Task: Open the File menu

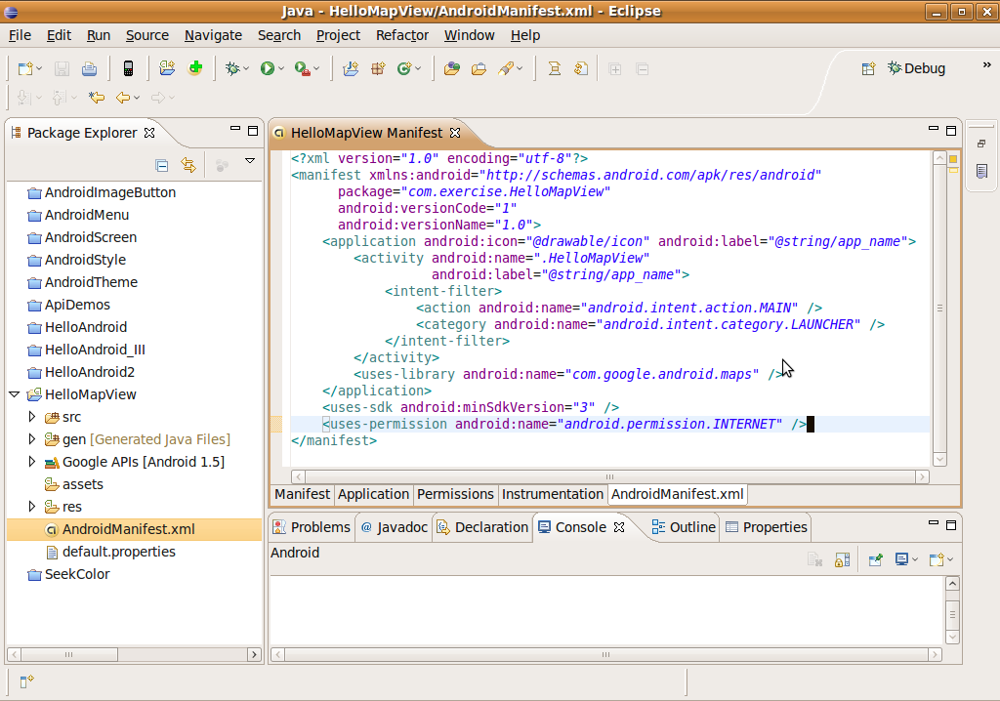Action: point(20,35)
